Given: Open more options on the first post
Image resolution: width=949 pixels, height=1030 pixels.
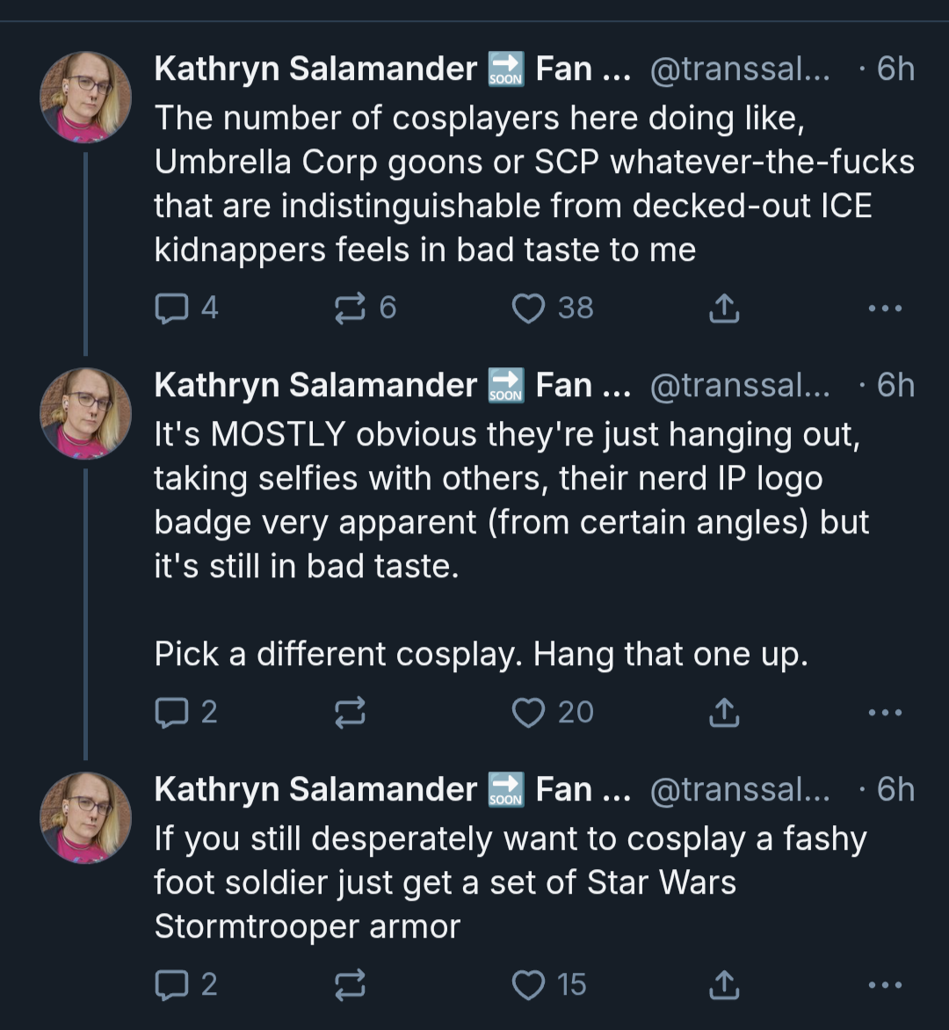Looking at the screenshot, I should pos(885,308).
